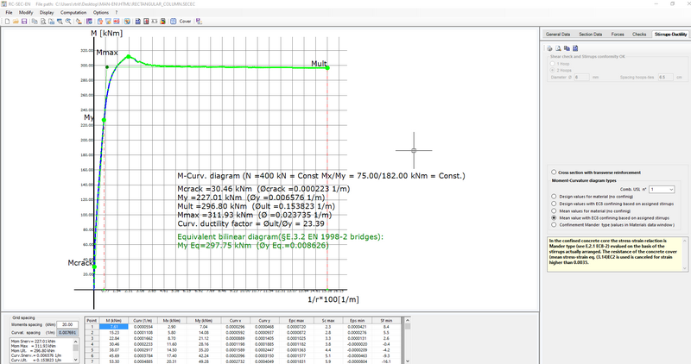This screenshot has height=364, width=691.
Task: Click the preview page icon in right panel
Action: [558, 48]
